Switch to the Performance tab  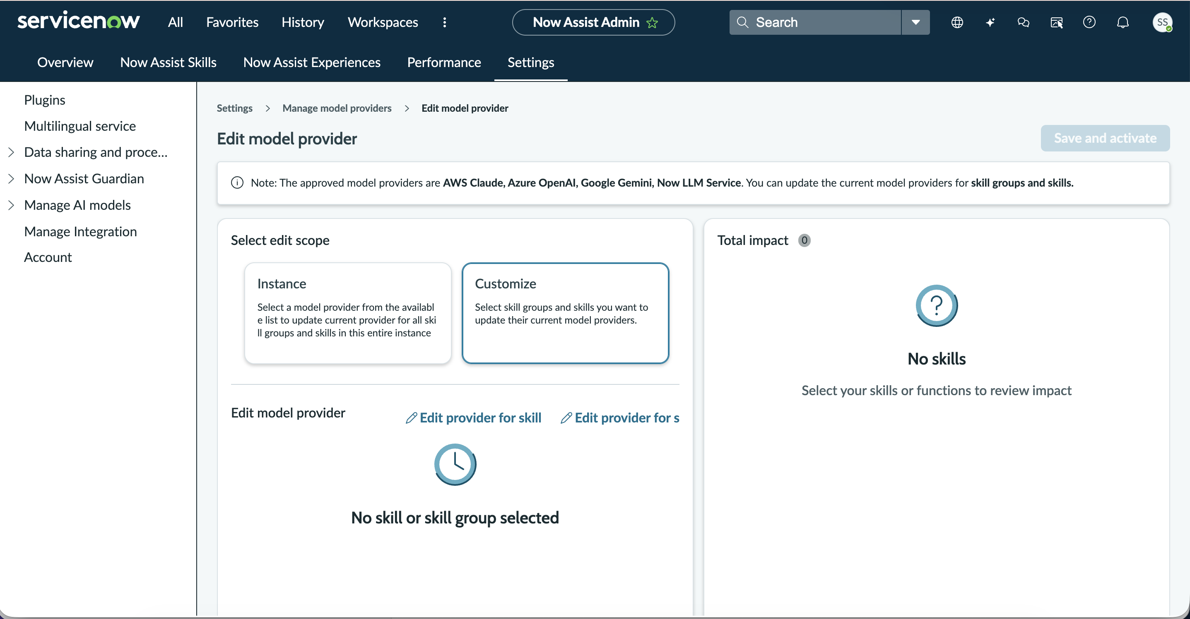click(444, 62)
